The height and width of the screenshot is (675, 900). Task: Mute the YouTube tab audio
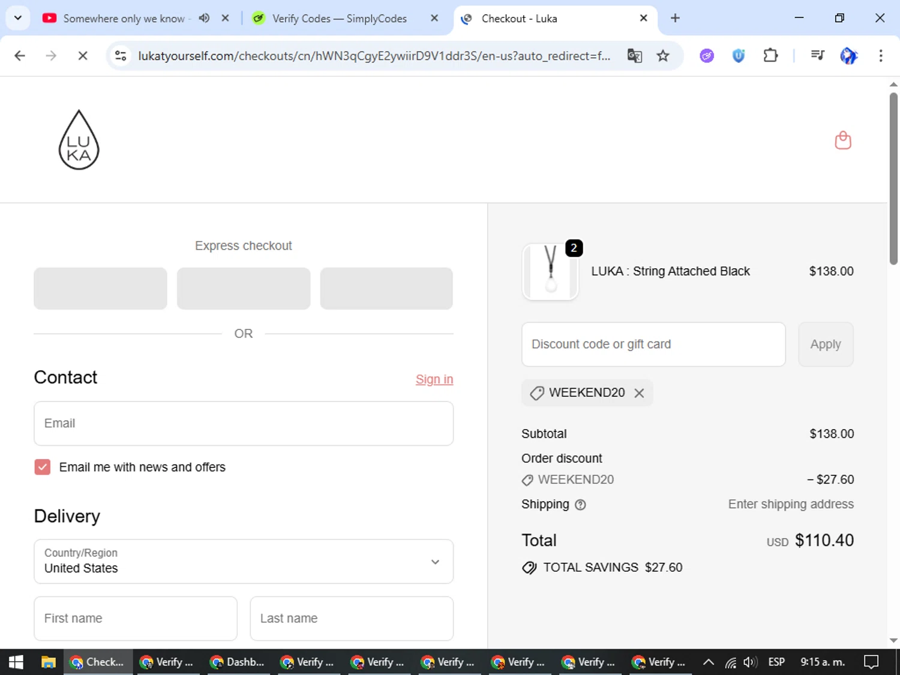point(204,18)
